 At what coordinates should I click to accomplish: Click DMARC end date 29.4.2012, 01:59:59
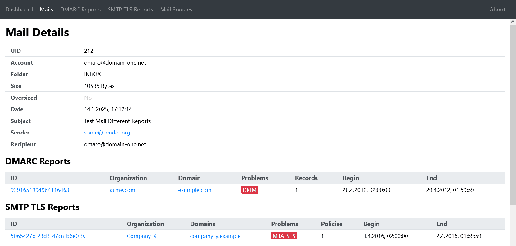450,190
